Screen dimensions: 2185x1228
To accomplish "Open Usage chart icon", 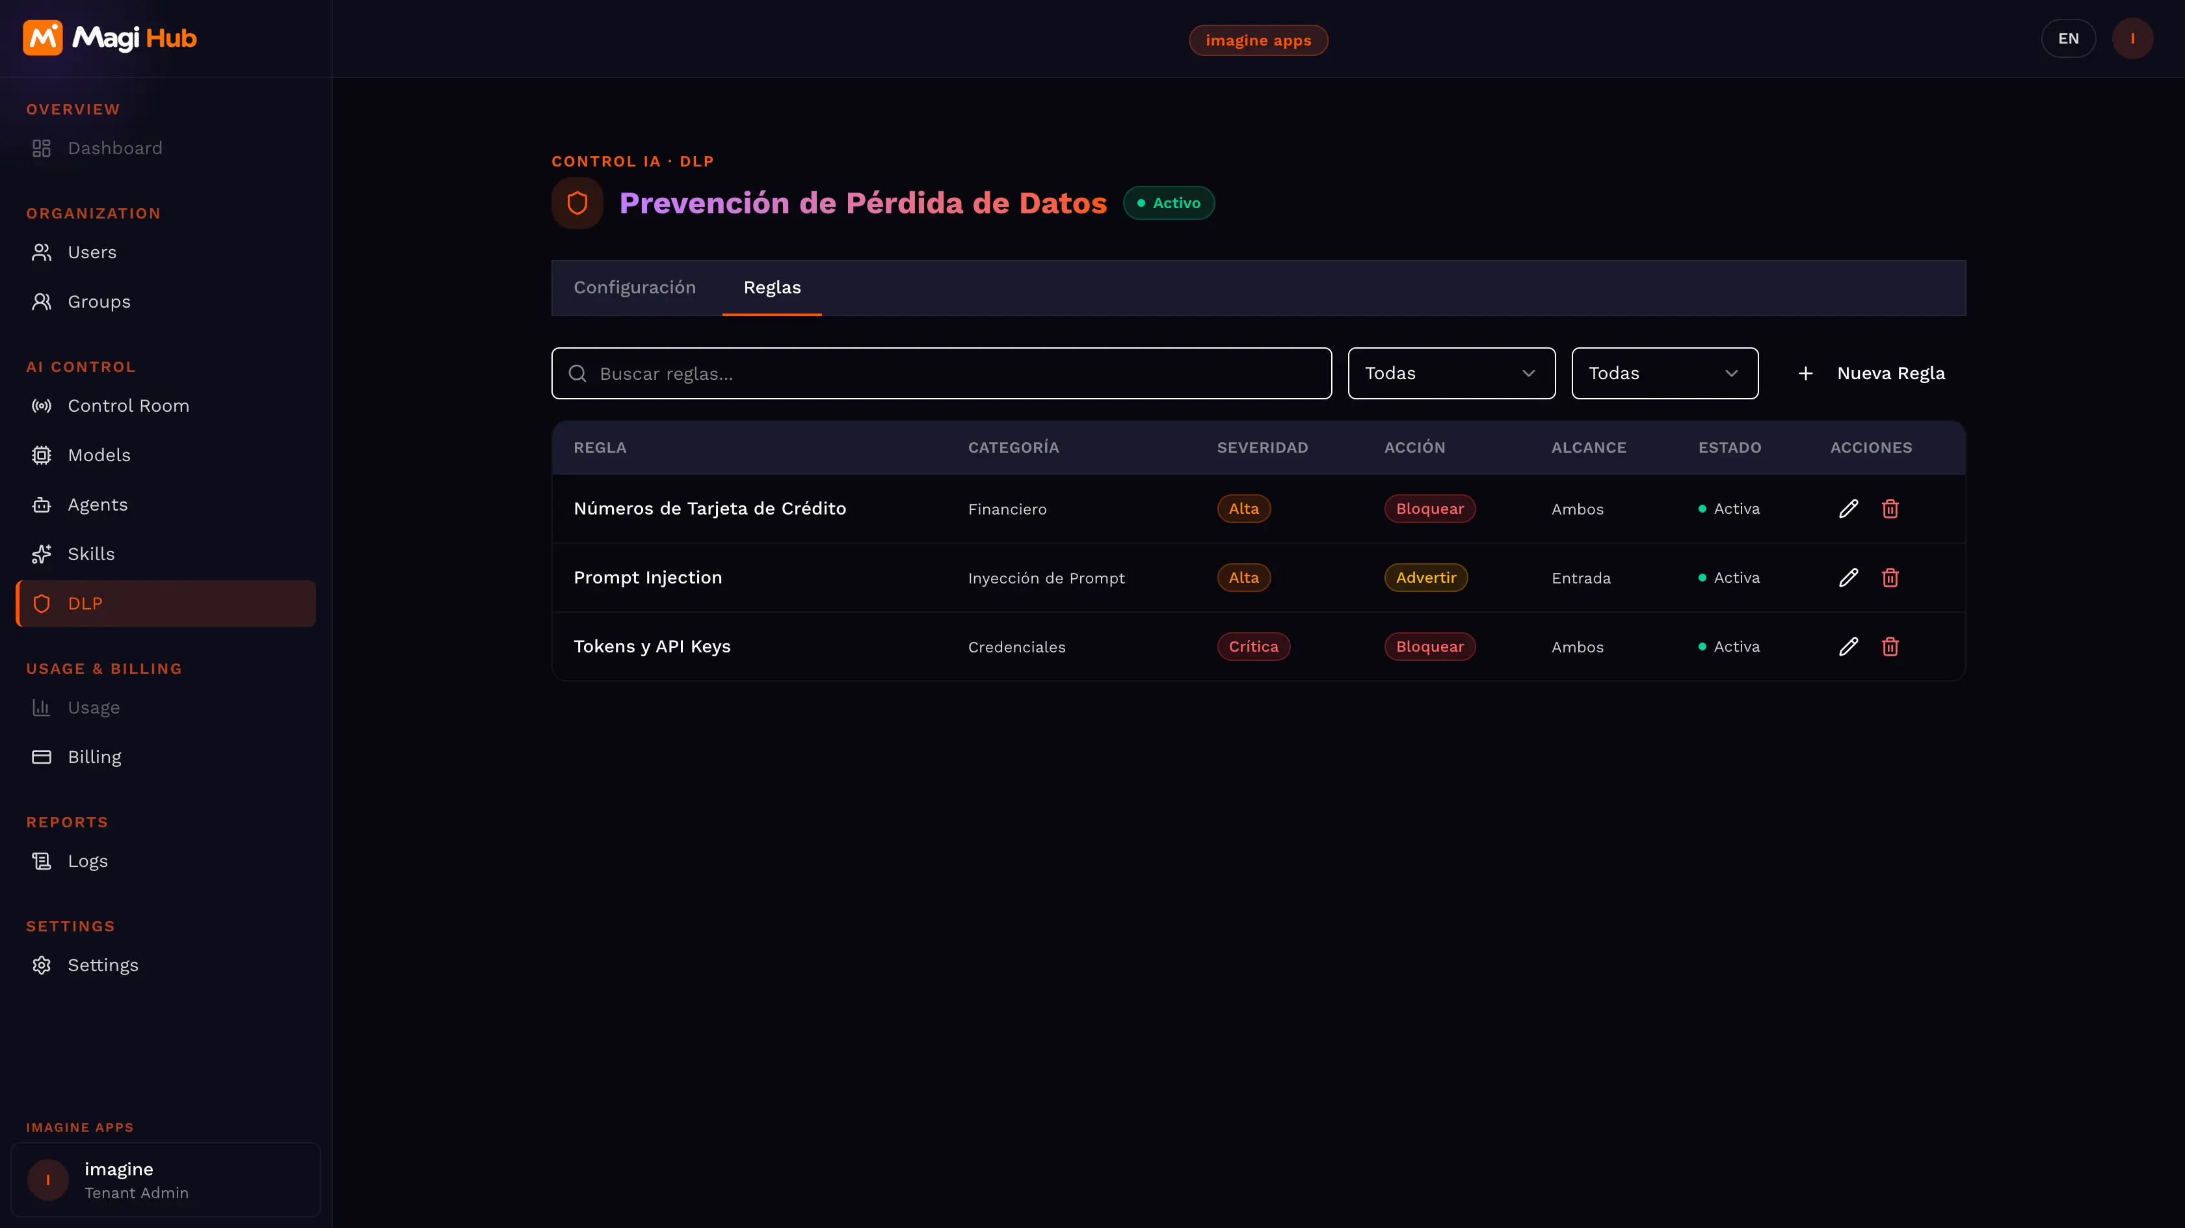I will (42, 707).
